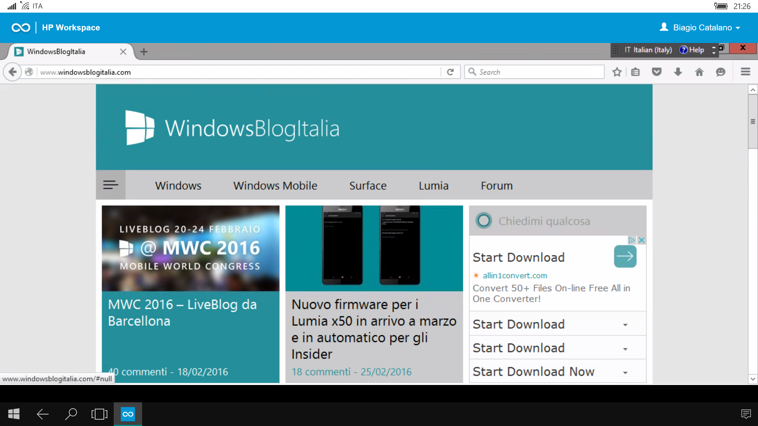This screenshot has width=758, height=426.
Task: Click the Help button
Action: coord(692,50)
